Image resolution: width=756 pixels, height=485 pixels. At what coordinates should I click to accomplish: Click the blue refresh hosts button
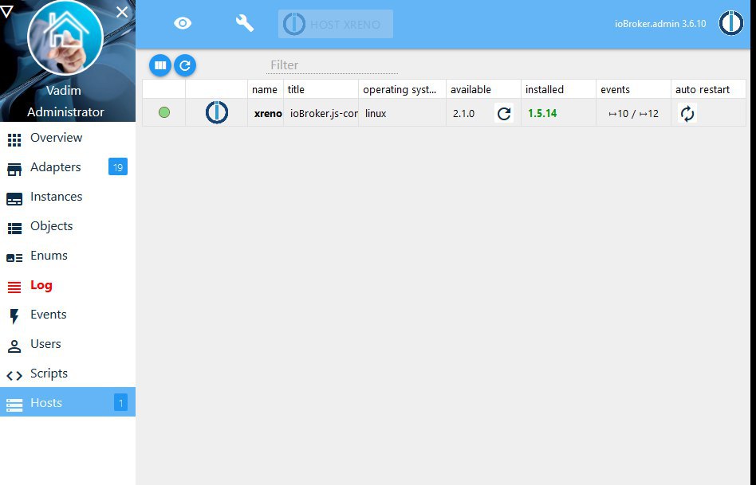(x=185, y=65)
